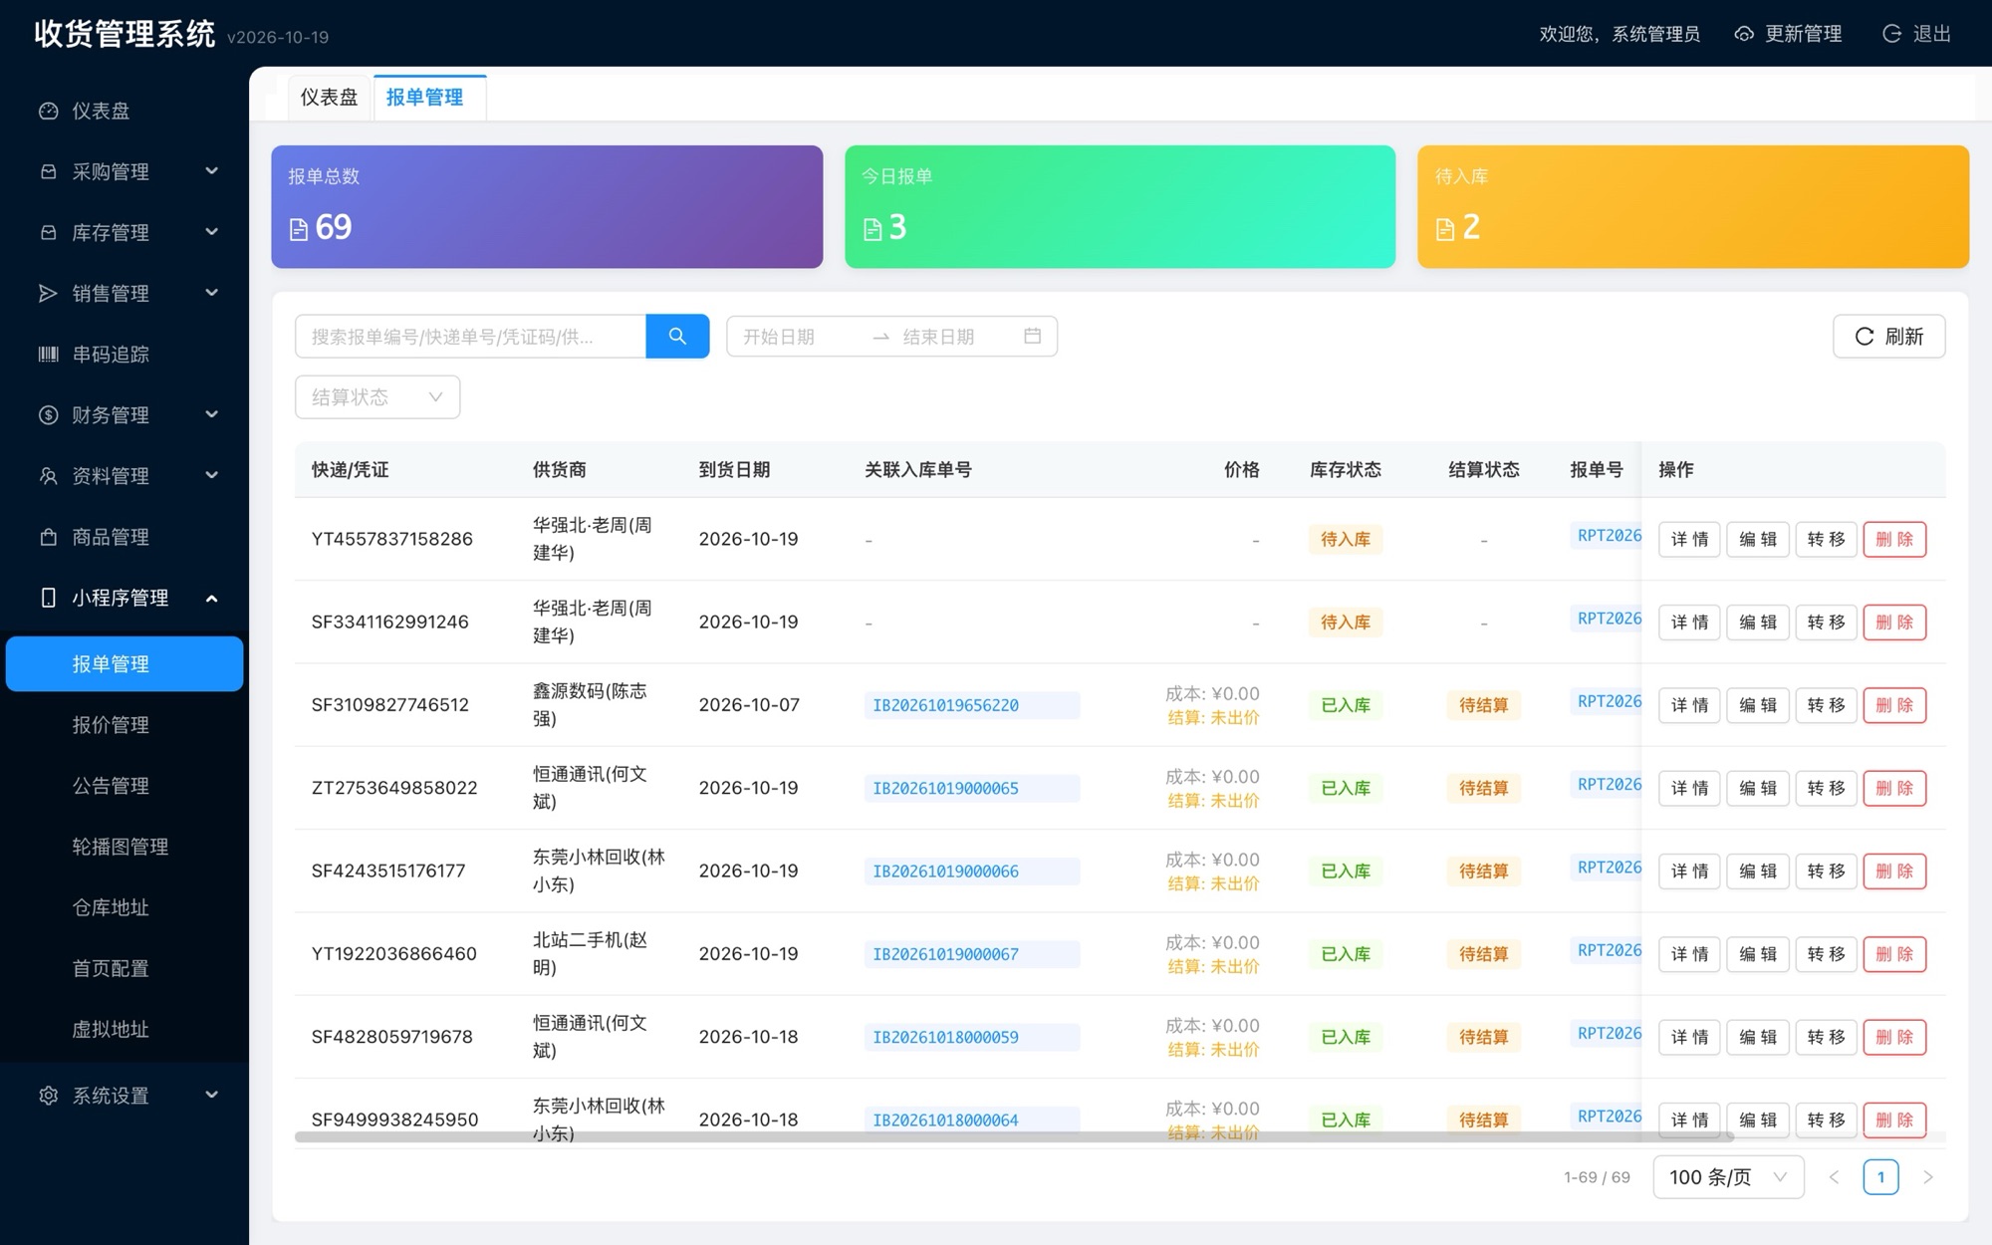The image size is (1992, 1245).
Task: Click the document icon in 报单总数 card
Action: tap(299, 229)
